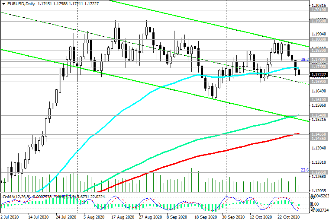Screen dimensions: 329x222
Task: Select the 1.18800 price level label
Action: (x=319, y=39)
